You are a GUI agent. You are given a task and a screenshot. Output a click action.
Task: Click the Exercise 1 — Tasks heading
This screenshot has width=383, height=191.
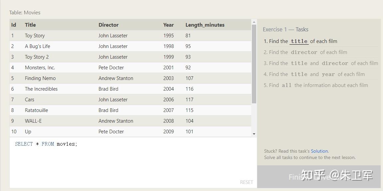286,29
